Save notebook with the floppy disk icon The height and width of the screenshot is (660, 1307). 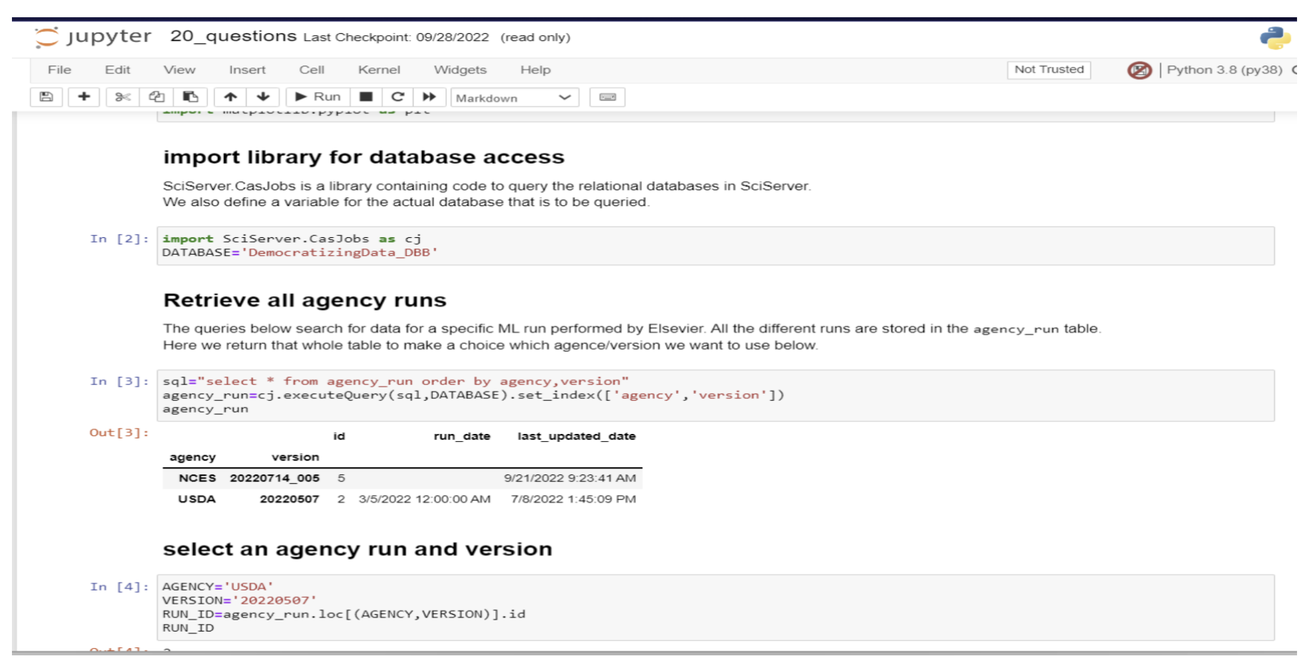[x=46, y=97]
